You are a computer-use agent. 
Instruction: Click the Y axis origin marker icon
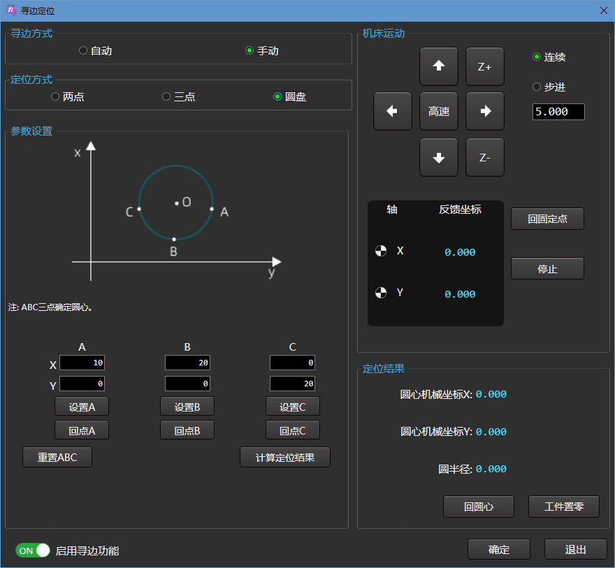(381, 293)
